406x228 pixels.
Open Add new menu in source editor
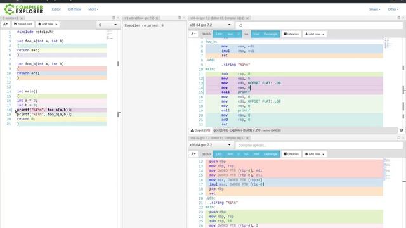click(48, 24)
